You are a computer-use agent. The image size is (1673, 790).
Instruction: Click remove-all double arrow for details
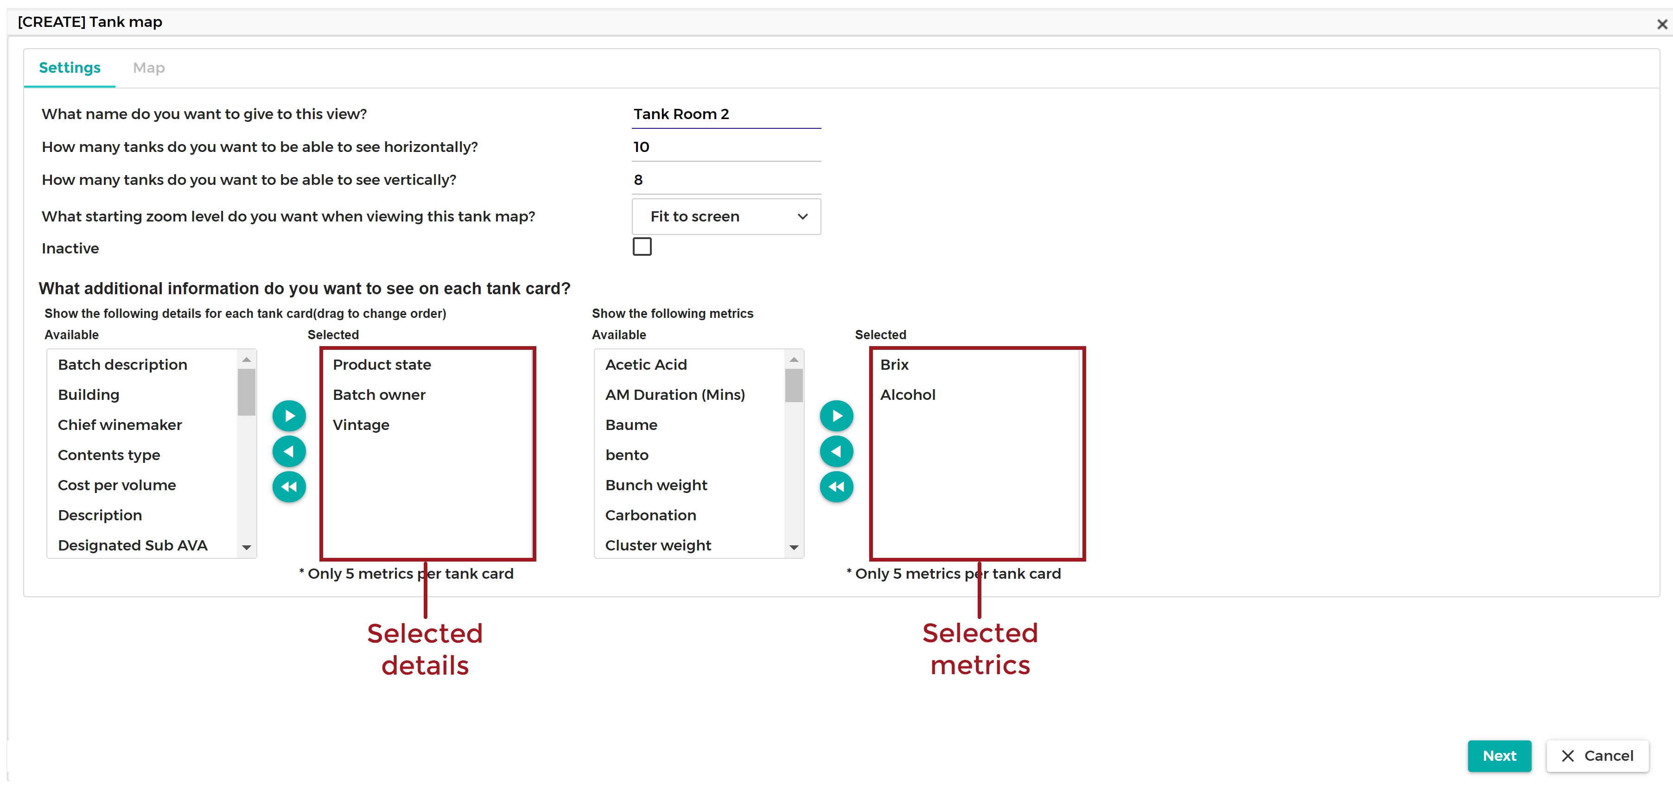(x=289, y=486)
